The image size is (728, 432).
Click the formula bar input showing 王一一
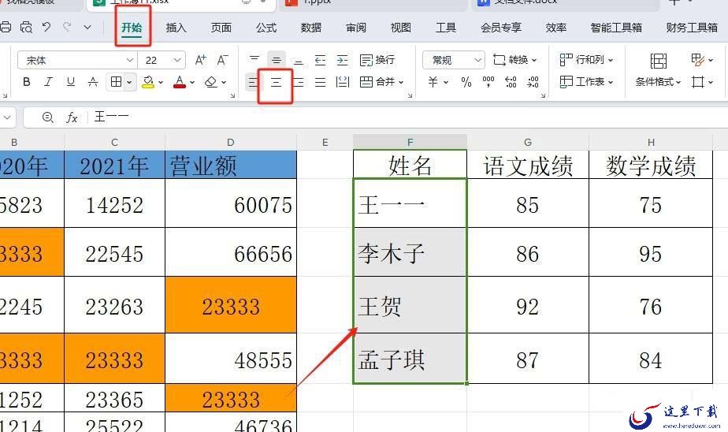(409, 117)
